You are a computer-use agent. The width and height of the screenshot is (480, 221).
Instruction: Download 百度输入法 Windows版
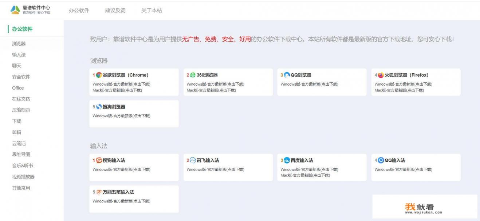click(310, 169)
